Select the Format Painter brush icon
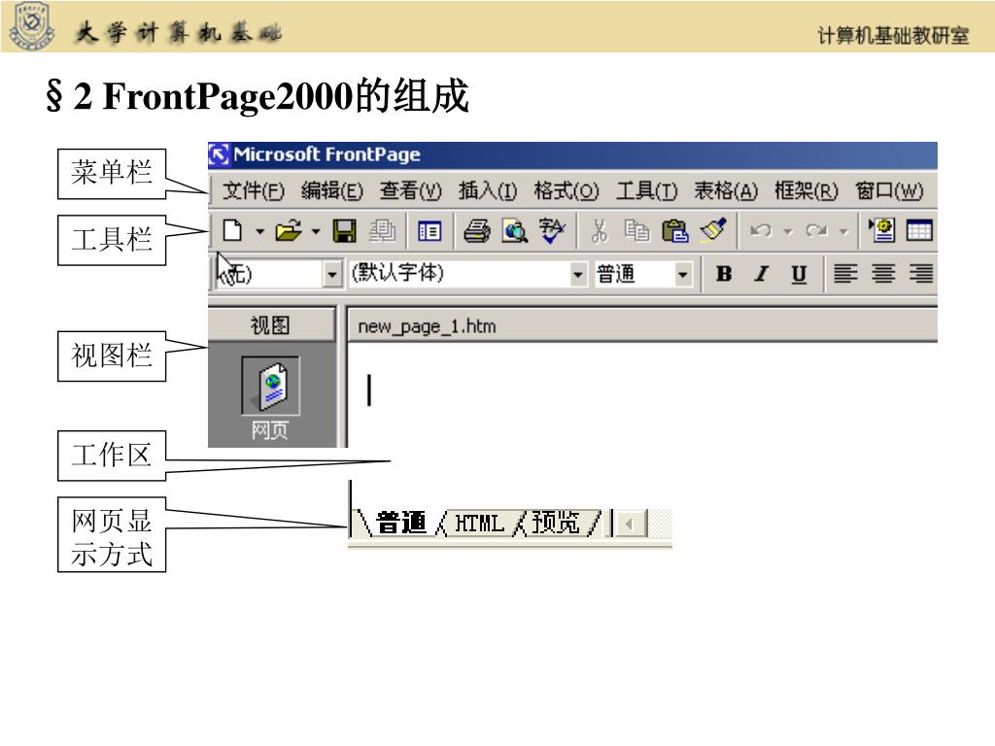995x746 pixels. pyautogui.click(x=713, y=231)
